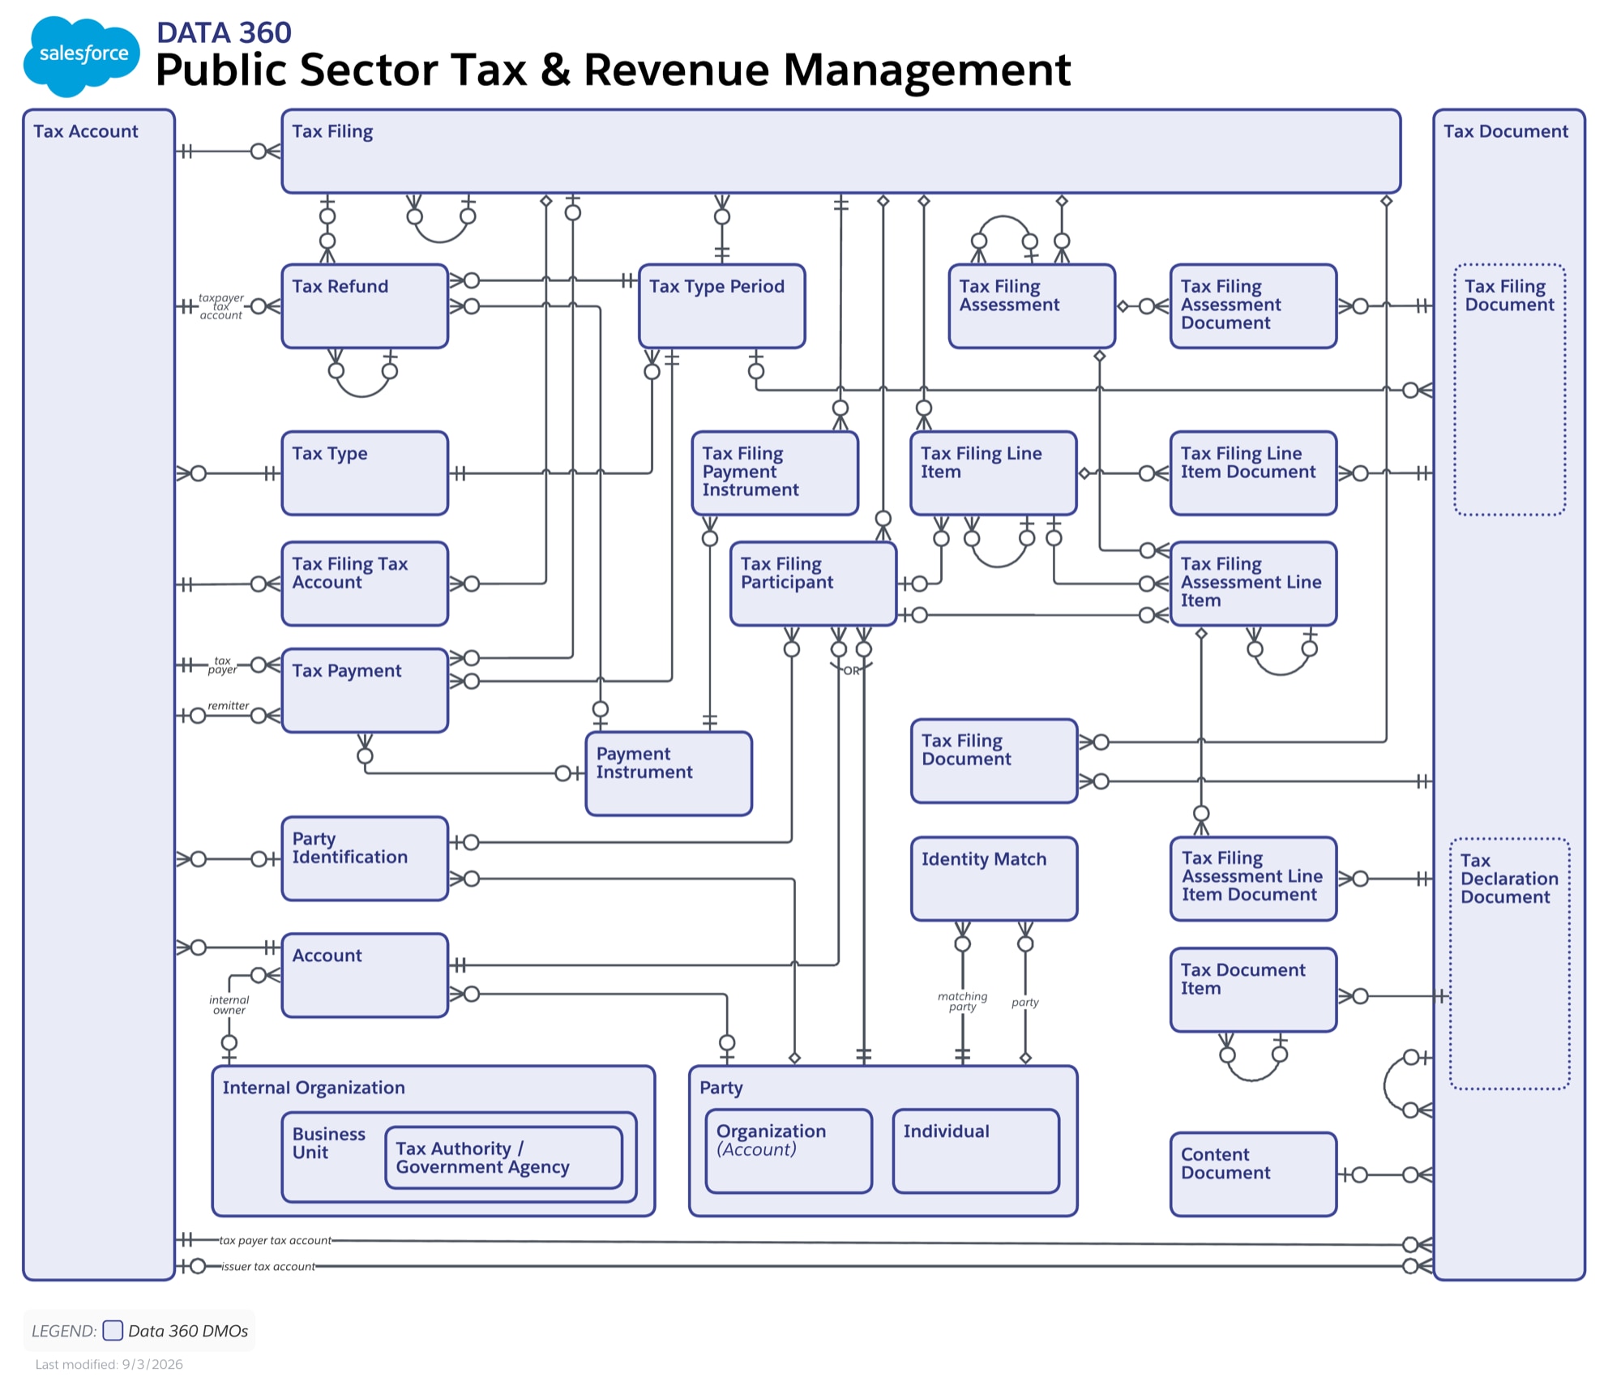This screenshot has width=1621, height=1390.
Task: Click the 'Tax Filing' label at the top
Action: tap(332, 131)
